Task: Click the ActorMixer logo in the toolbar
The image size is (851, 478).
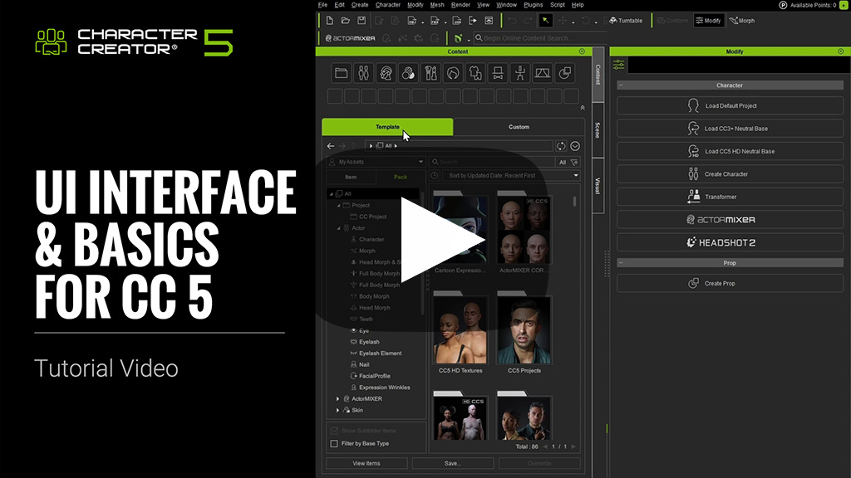Action: point(350,38)
